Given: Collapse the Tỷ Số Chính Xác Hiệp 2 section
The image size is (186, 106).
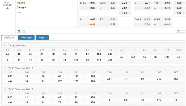Looking at the screenshot, I should pos(5,89).
